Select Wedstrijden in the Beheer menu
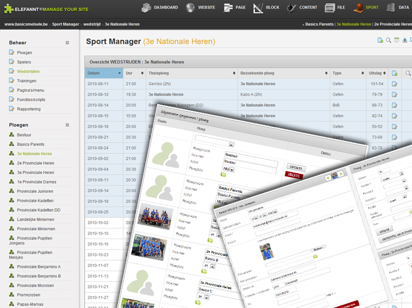Screen dimensions: 412x308 point(28,72)
